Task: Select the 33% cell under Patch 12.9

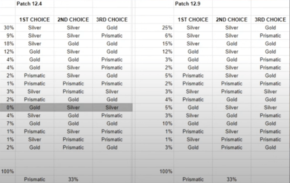Action: click(231, 179)
